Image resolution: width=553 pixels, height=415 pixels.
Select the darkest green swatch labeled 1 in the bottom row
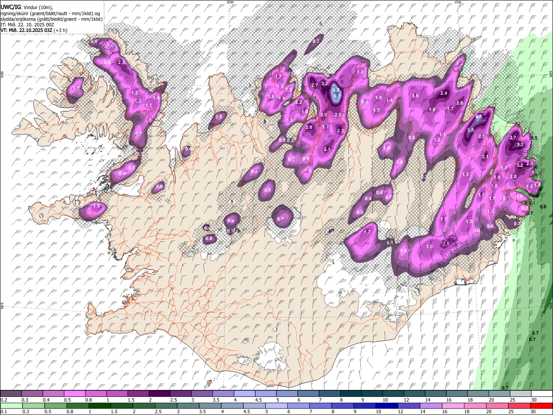pos(99,406)
